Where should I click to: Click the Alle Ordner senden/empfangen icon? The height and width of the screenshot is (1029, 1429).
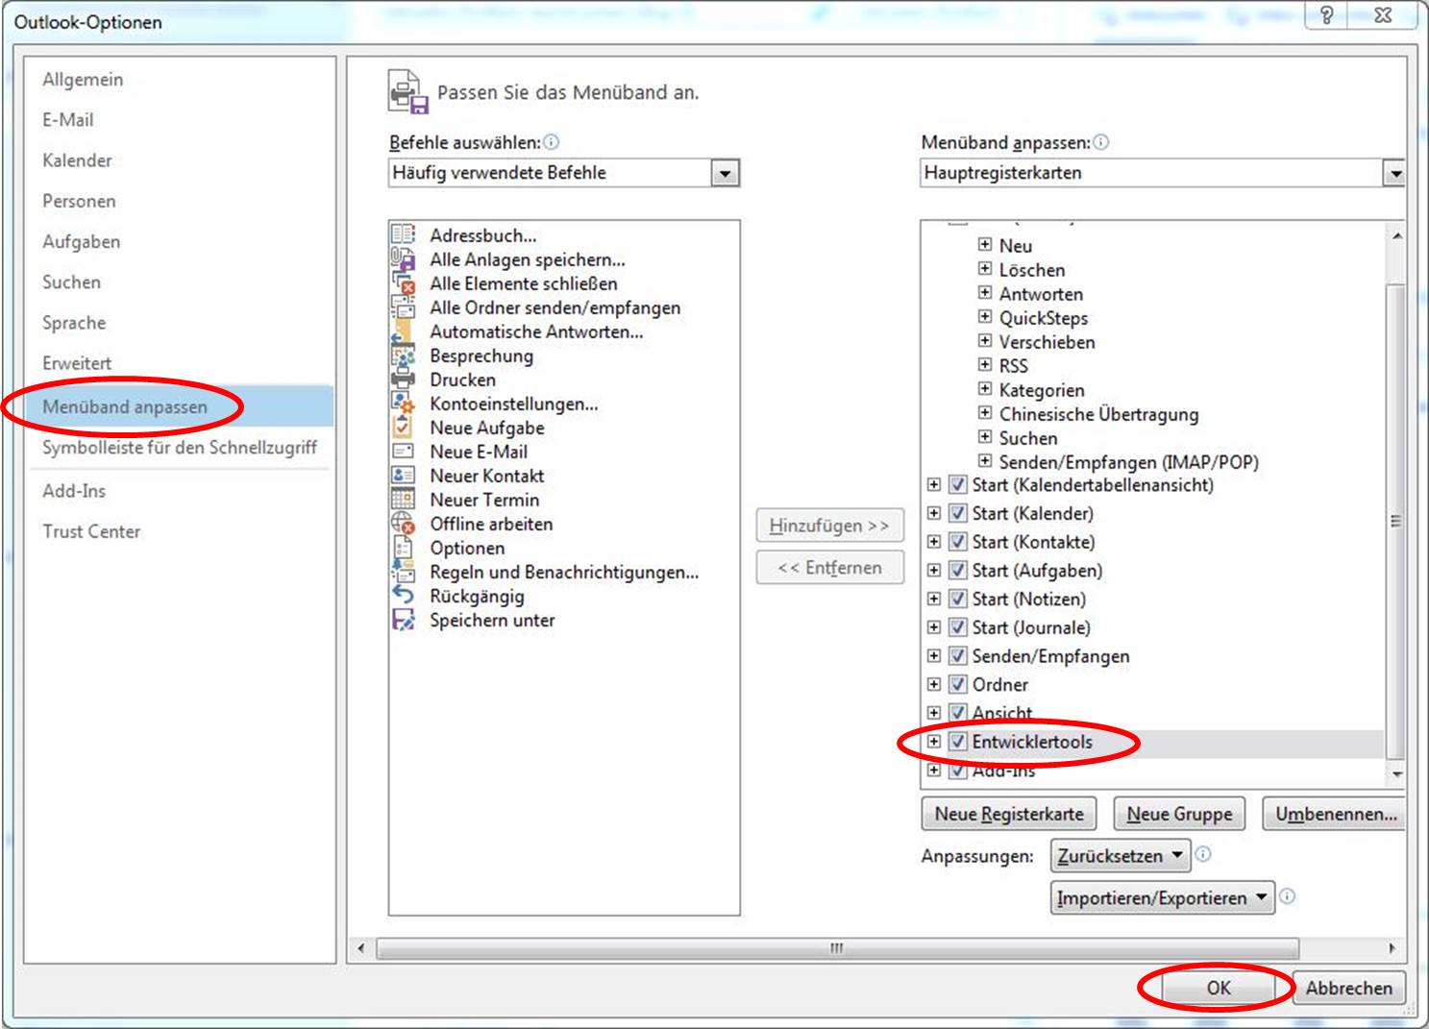403,306
